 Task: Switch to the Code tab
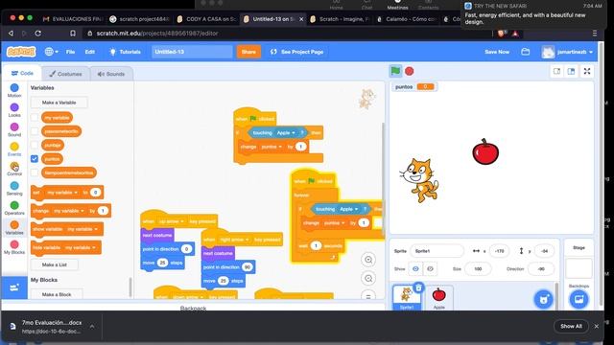[x=22, y=73]
